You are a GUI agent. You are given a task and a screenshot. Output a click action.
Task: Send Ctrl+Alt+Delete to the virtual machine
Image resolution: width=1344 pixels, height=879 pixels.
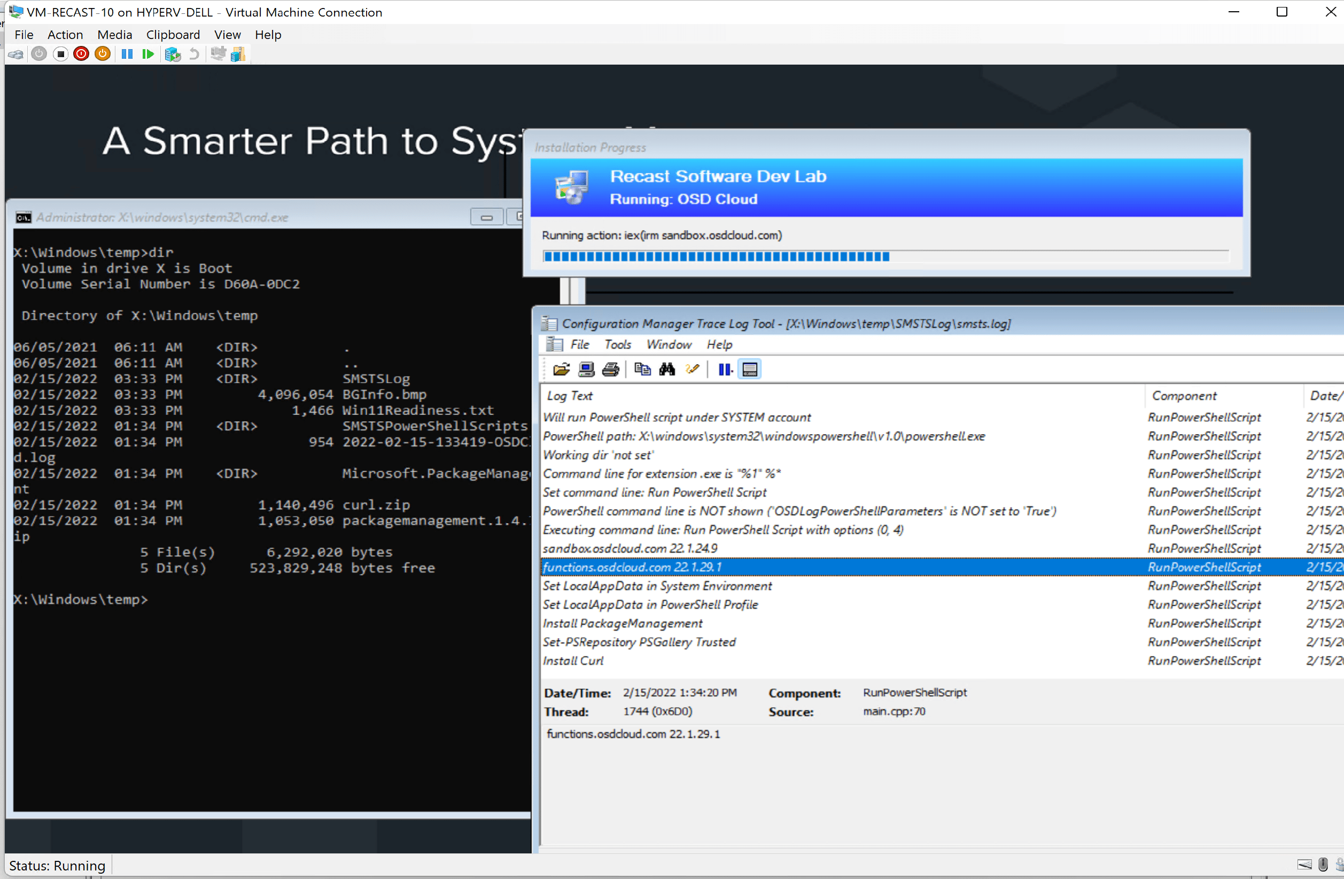(x=16, y=54)
